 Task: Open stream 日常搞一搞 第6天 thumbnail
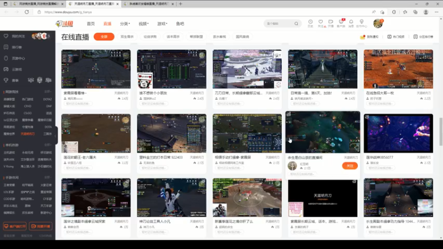(323, 69)
